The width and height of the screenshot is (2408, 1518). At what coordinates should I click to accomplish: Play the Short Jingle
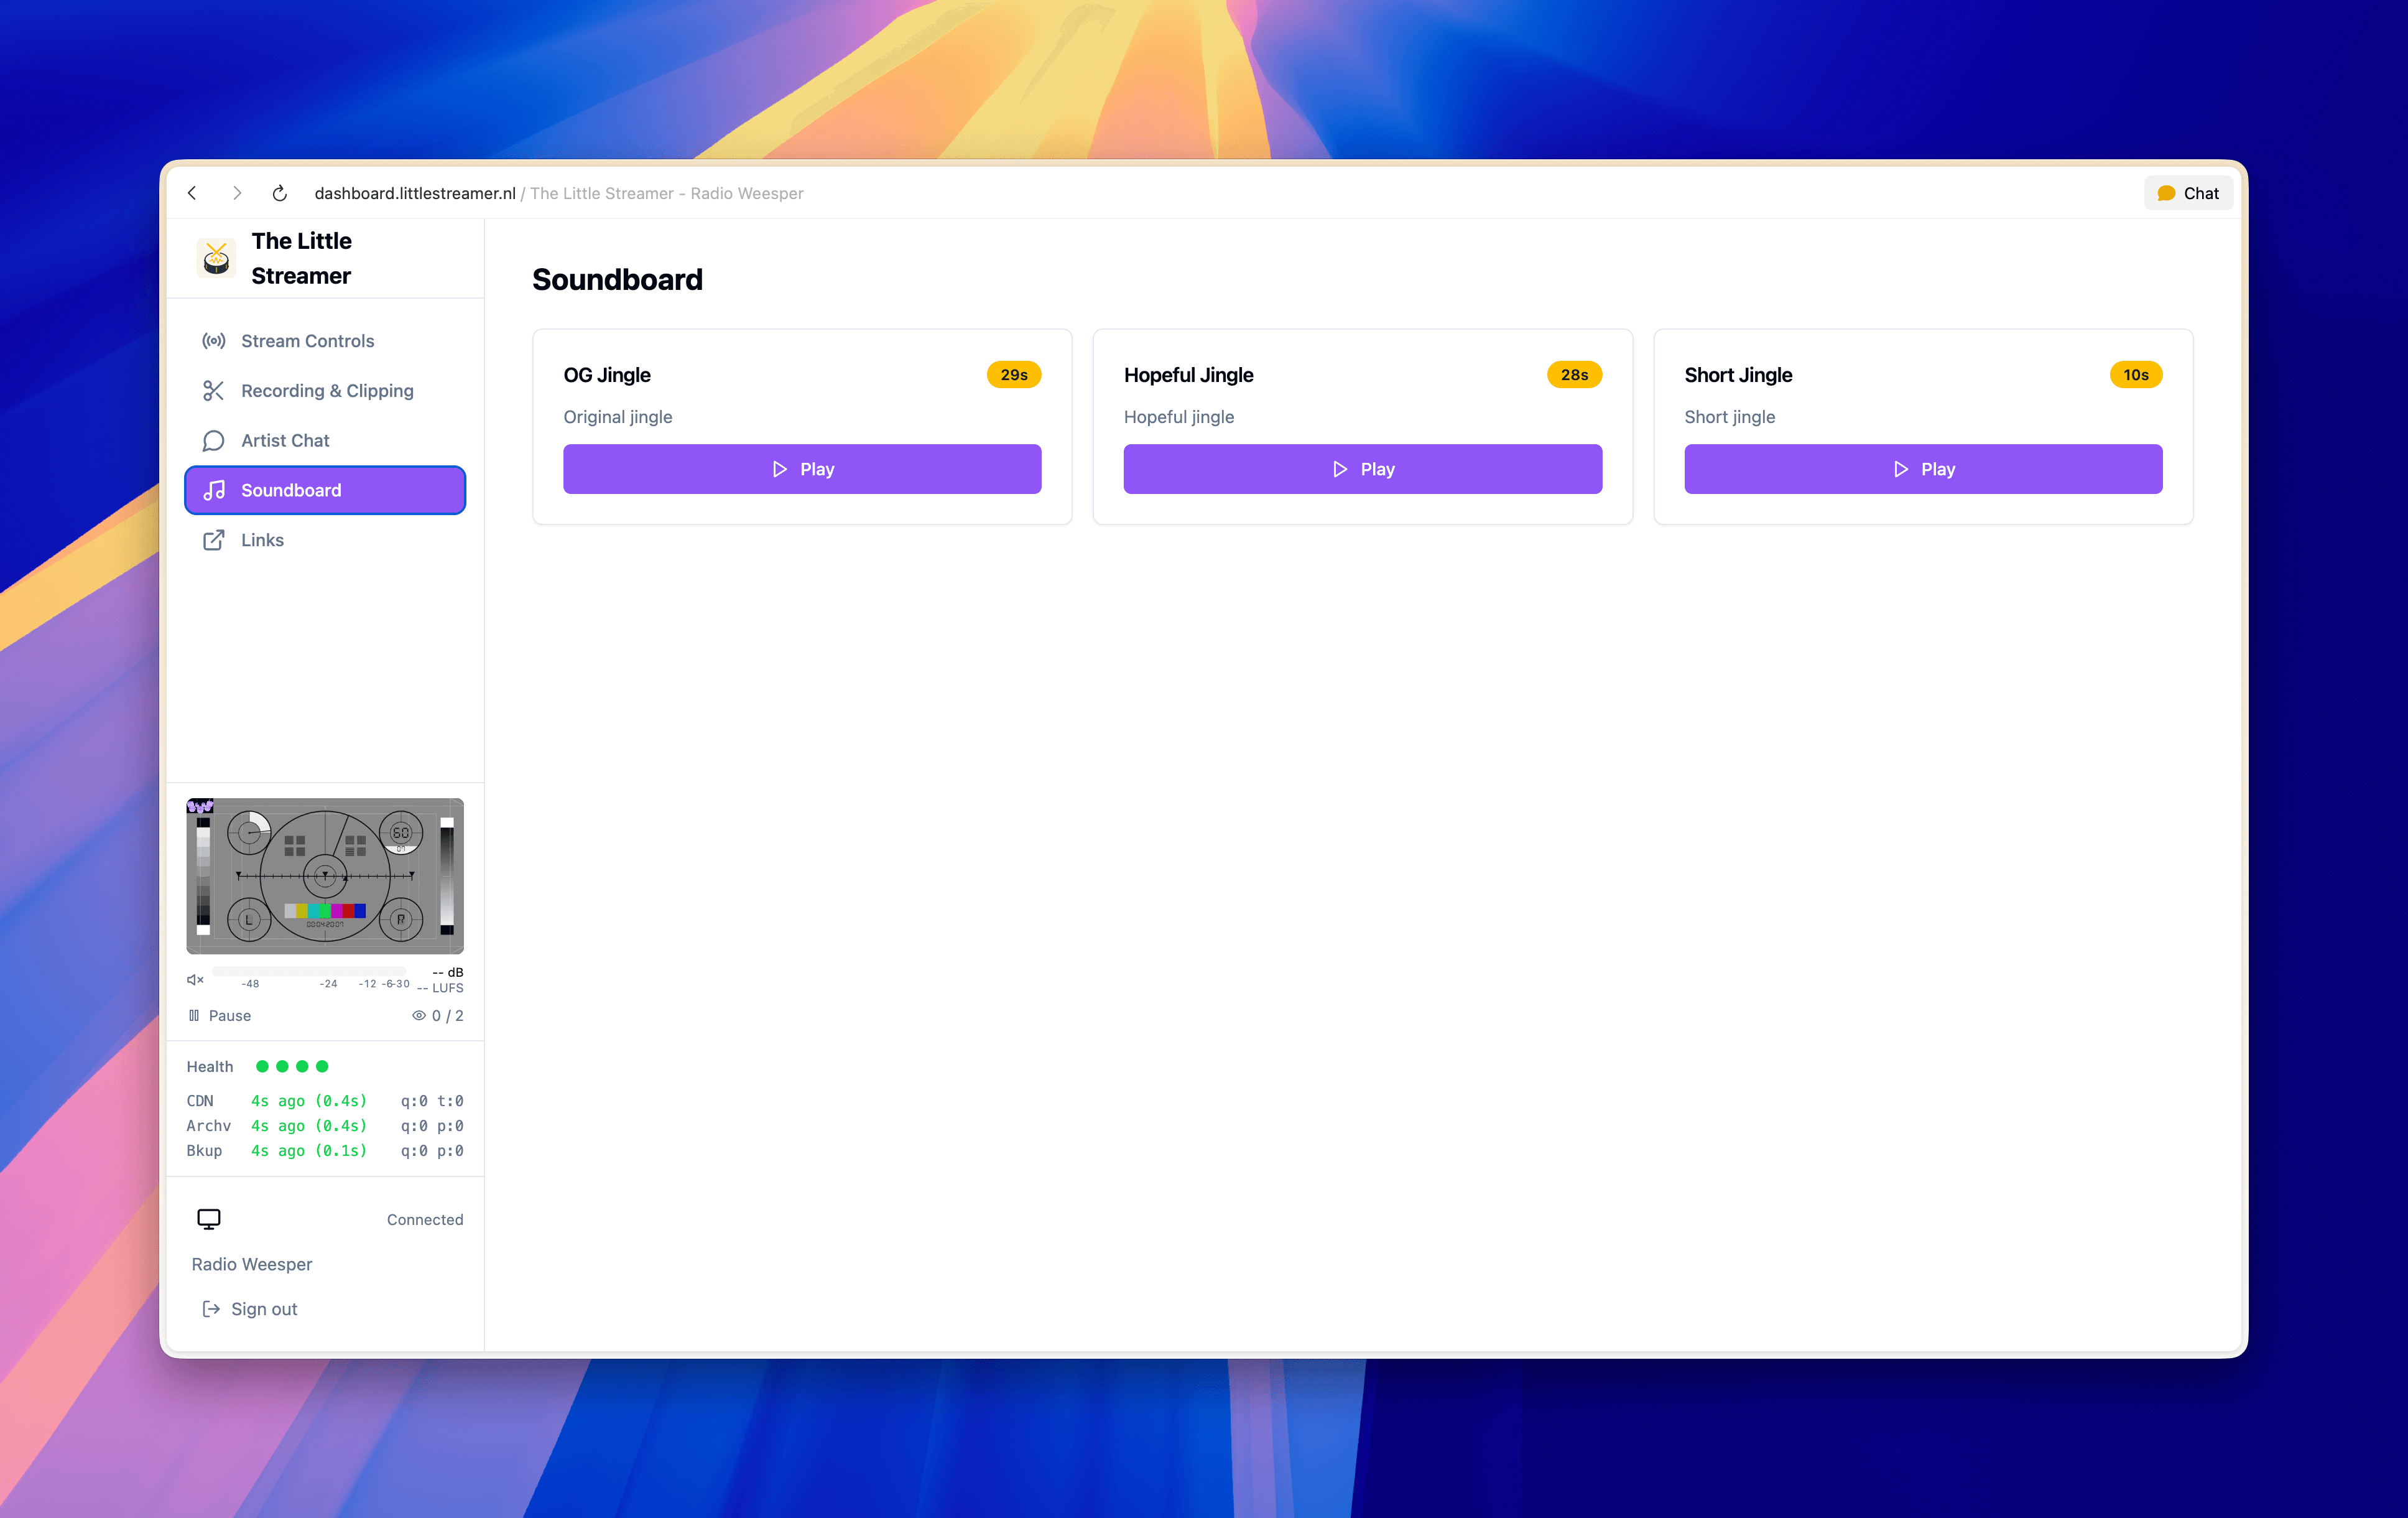tap(1923, 469)
